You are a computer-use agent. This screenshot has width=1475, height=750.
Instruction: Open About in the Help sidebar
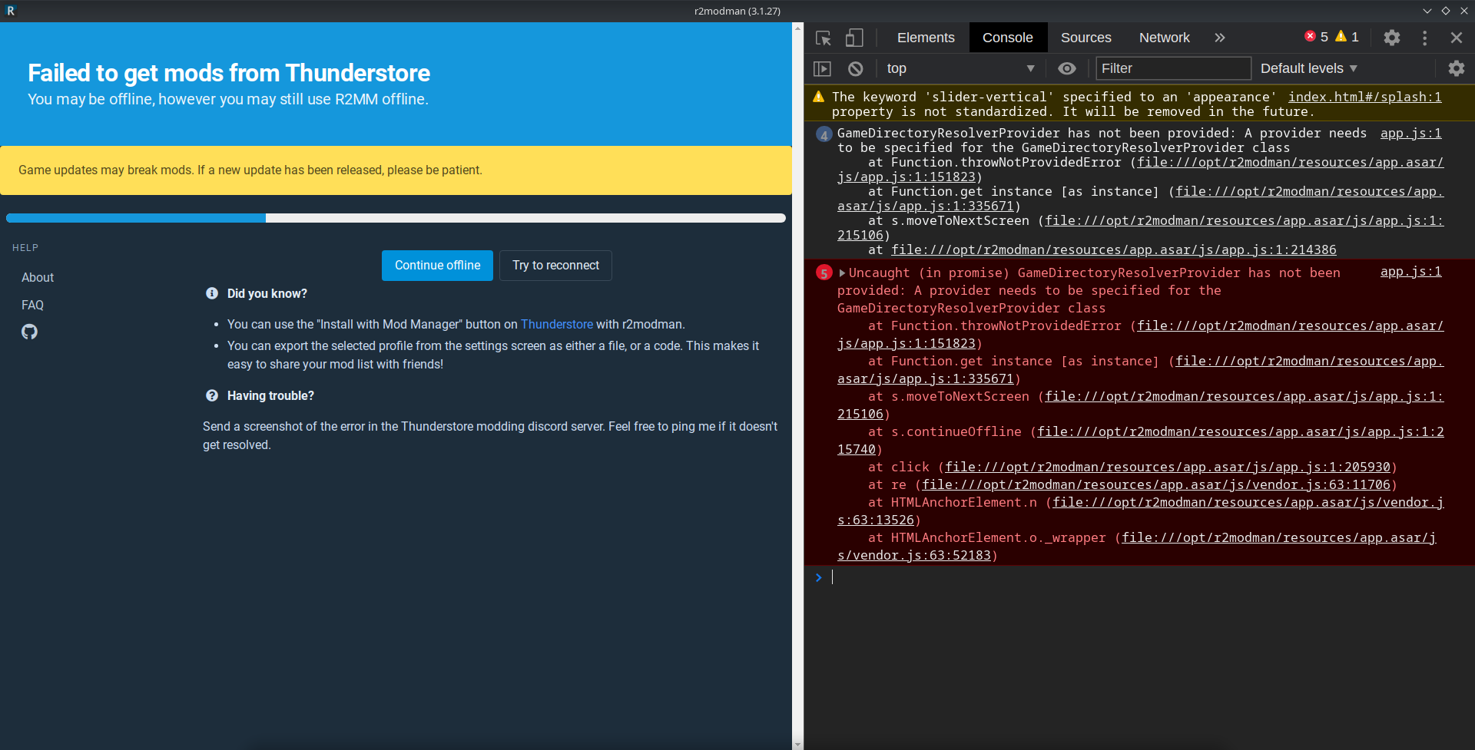point(38,277)
